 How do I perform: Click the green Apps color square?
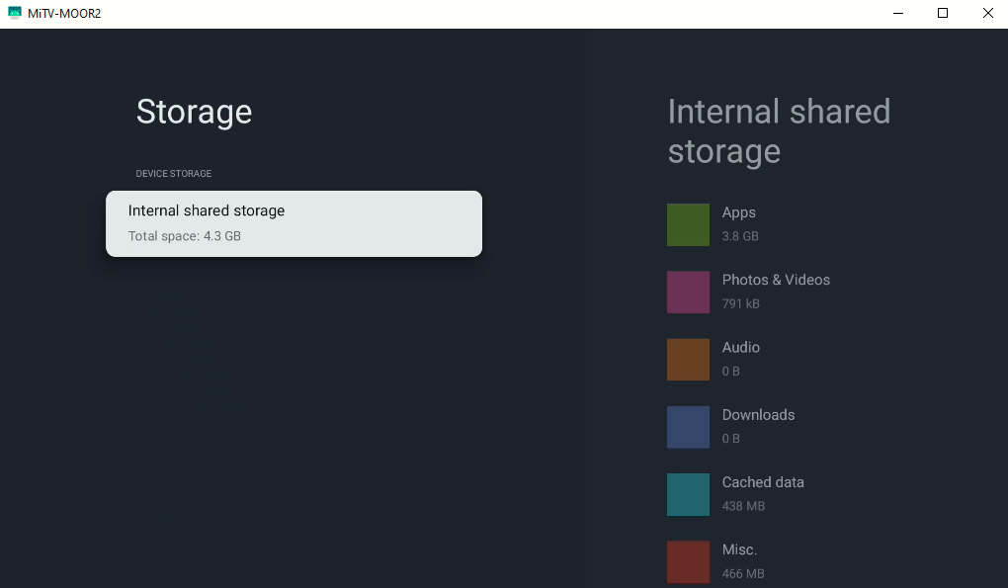(688, 225)
